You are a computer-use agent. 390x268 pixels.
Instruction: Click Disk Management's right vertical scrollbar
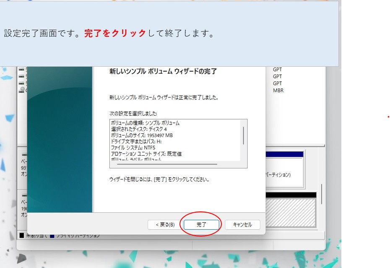[322, 194]
